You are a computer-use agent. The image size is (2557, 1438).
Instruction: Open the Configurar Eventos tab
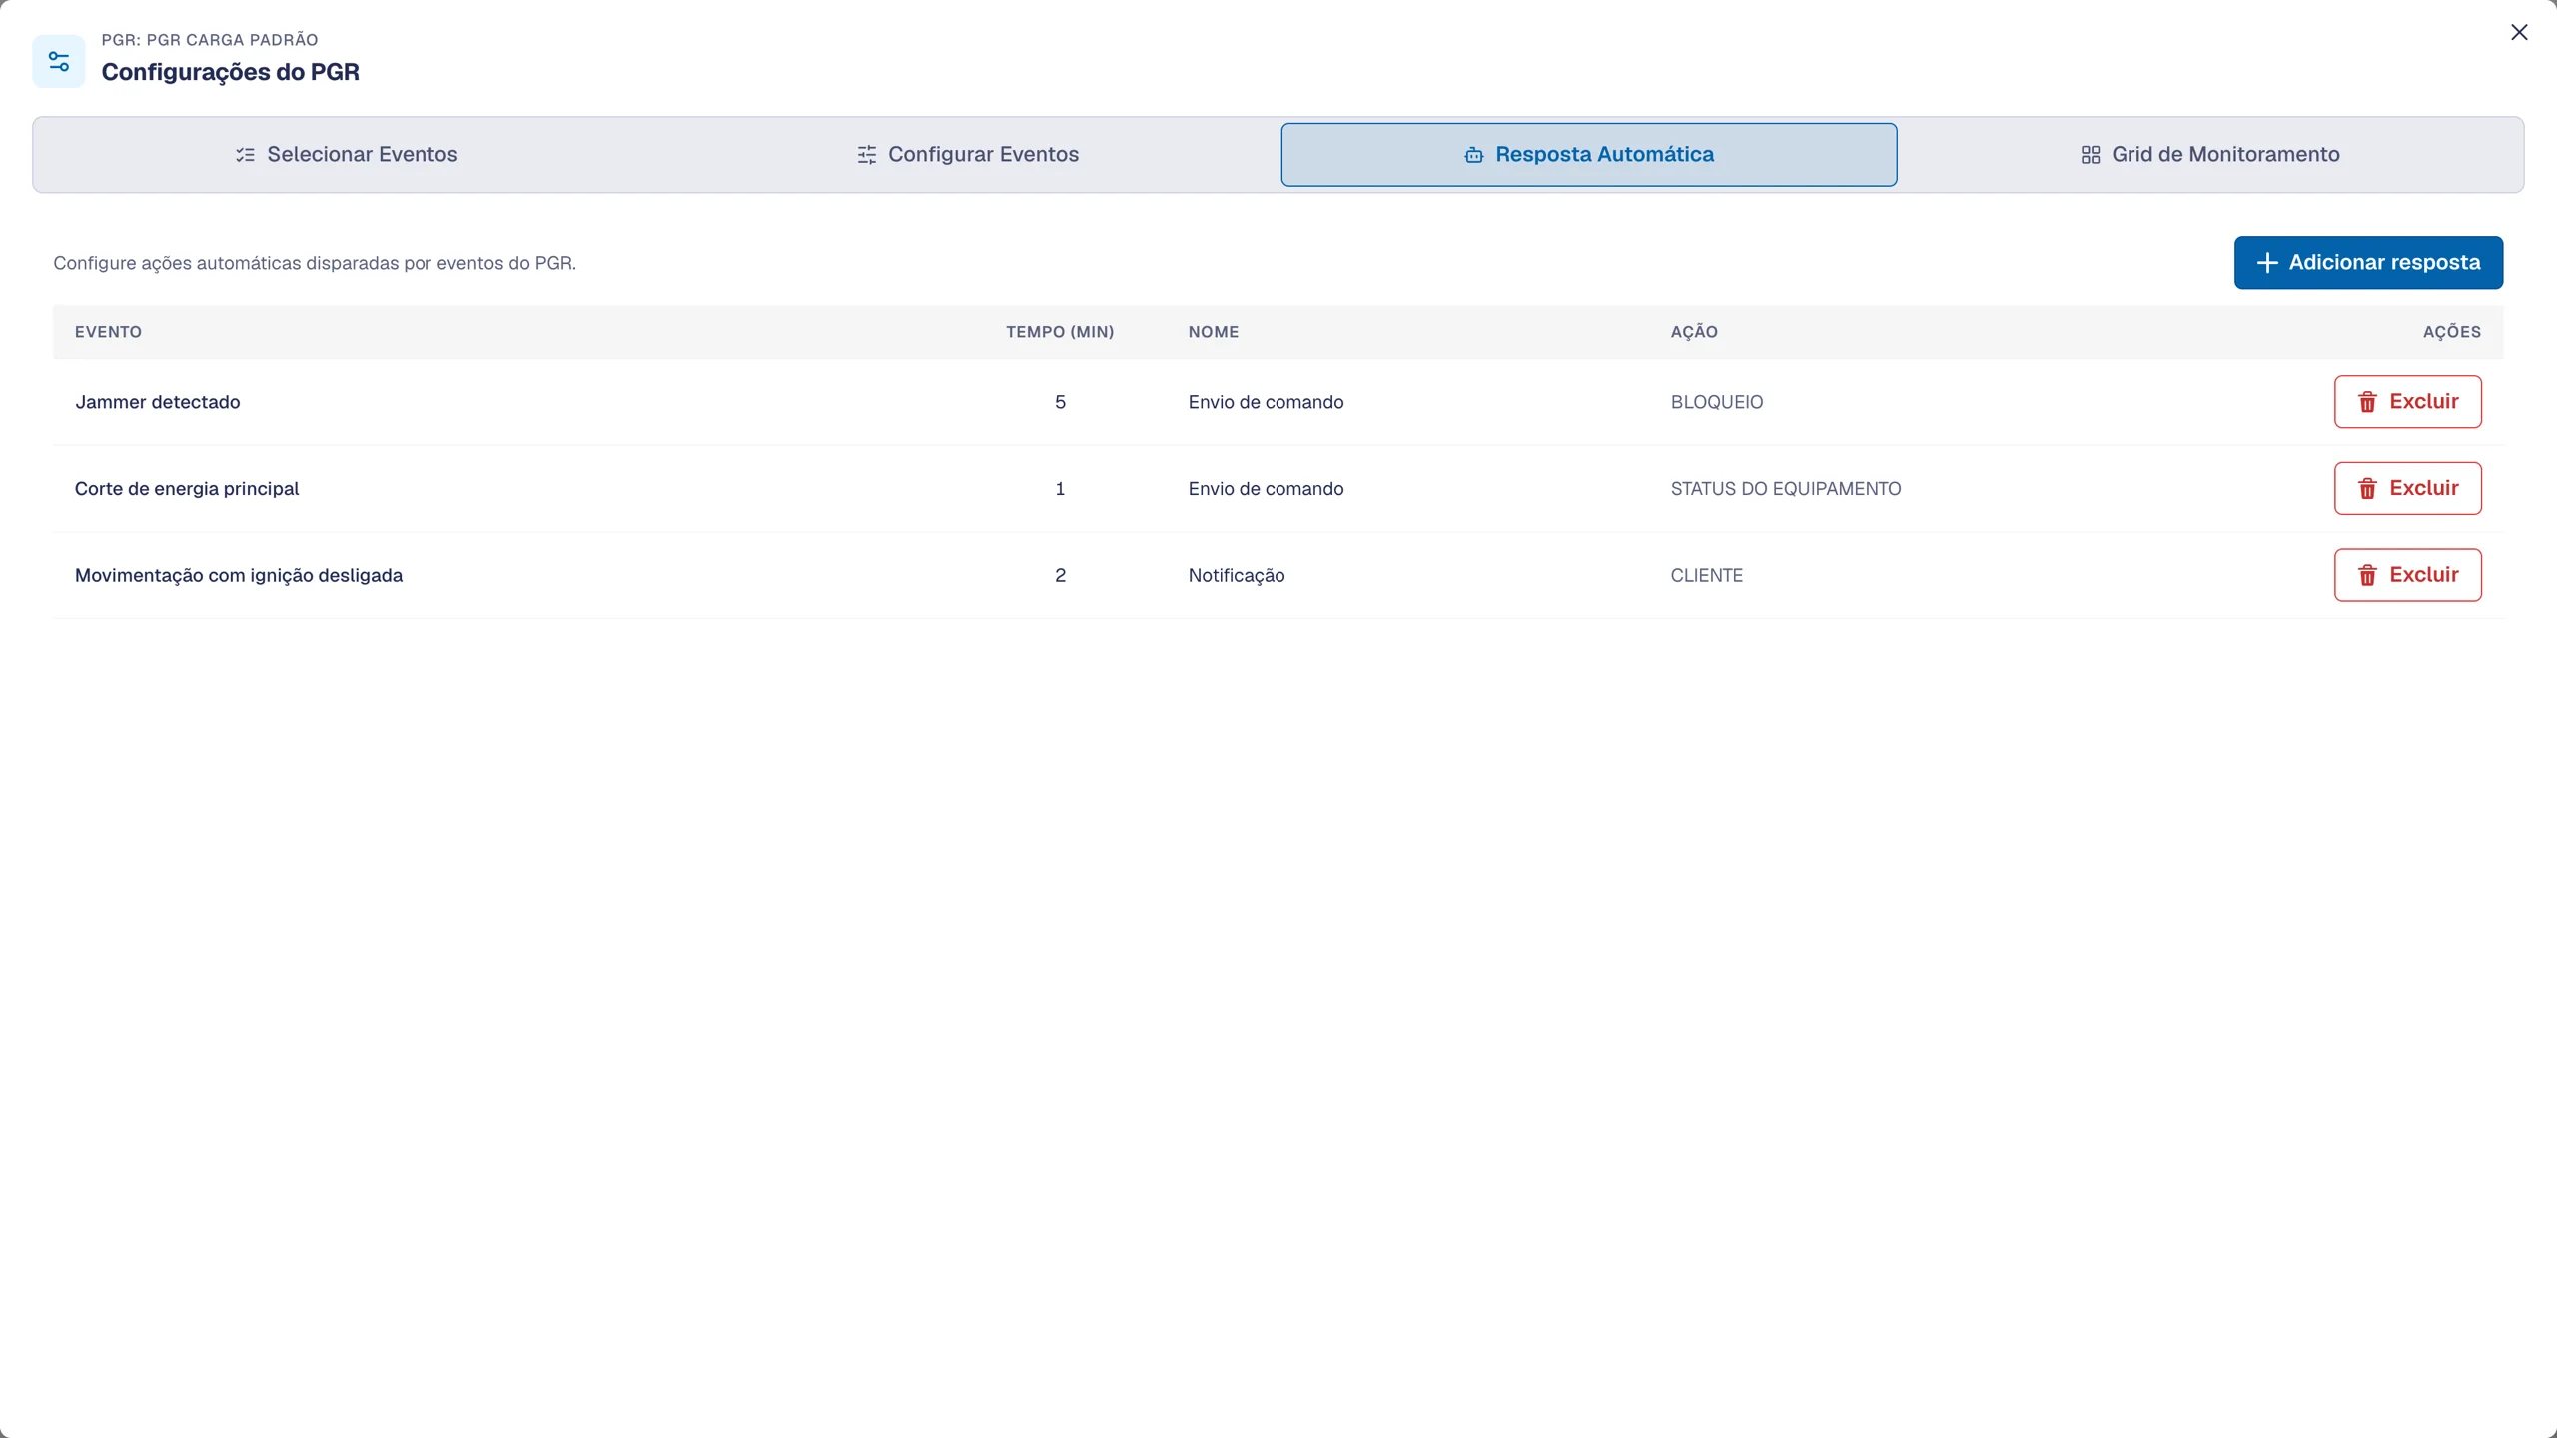(968, 155)
